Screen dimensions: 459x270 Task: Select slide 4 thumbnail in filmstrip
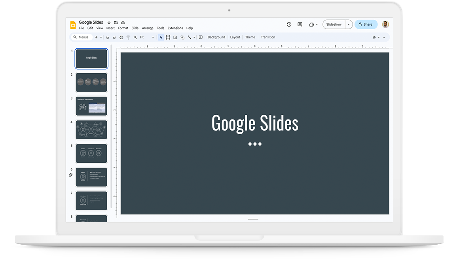[91, 130]
